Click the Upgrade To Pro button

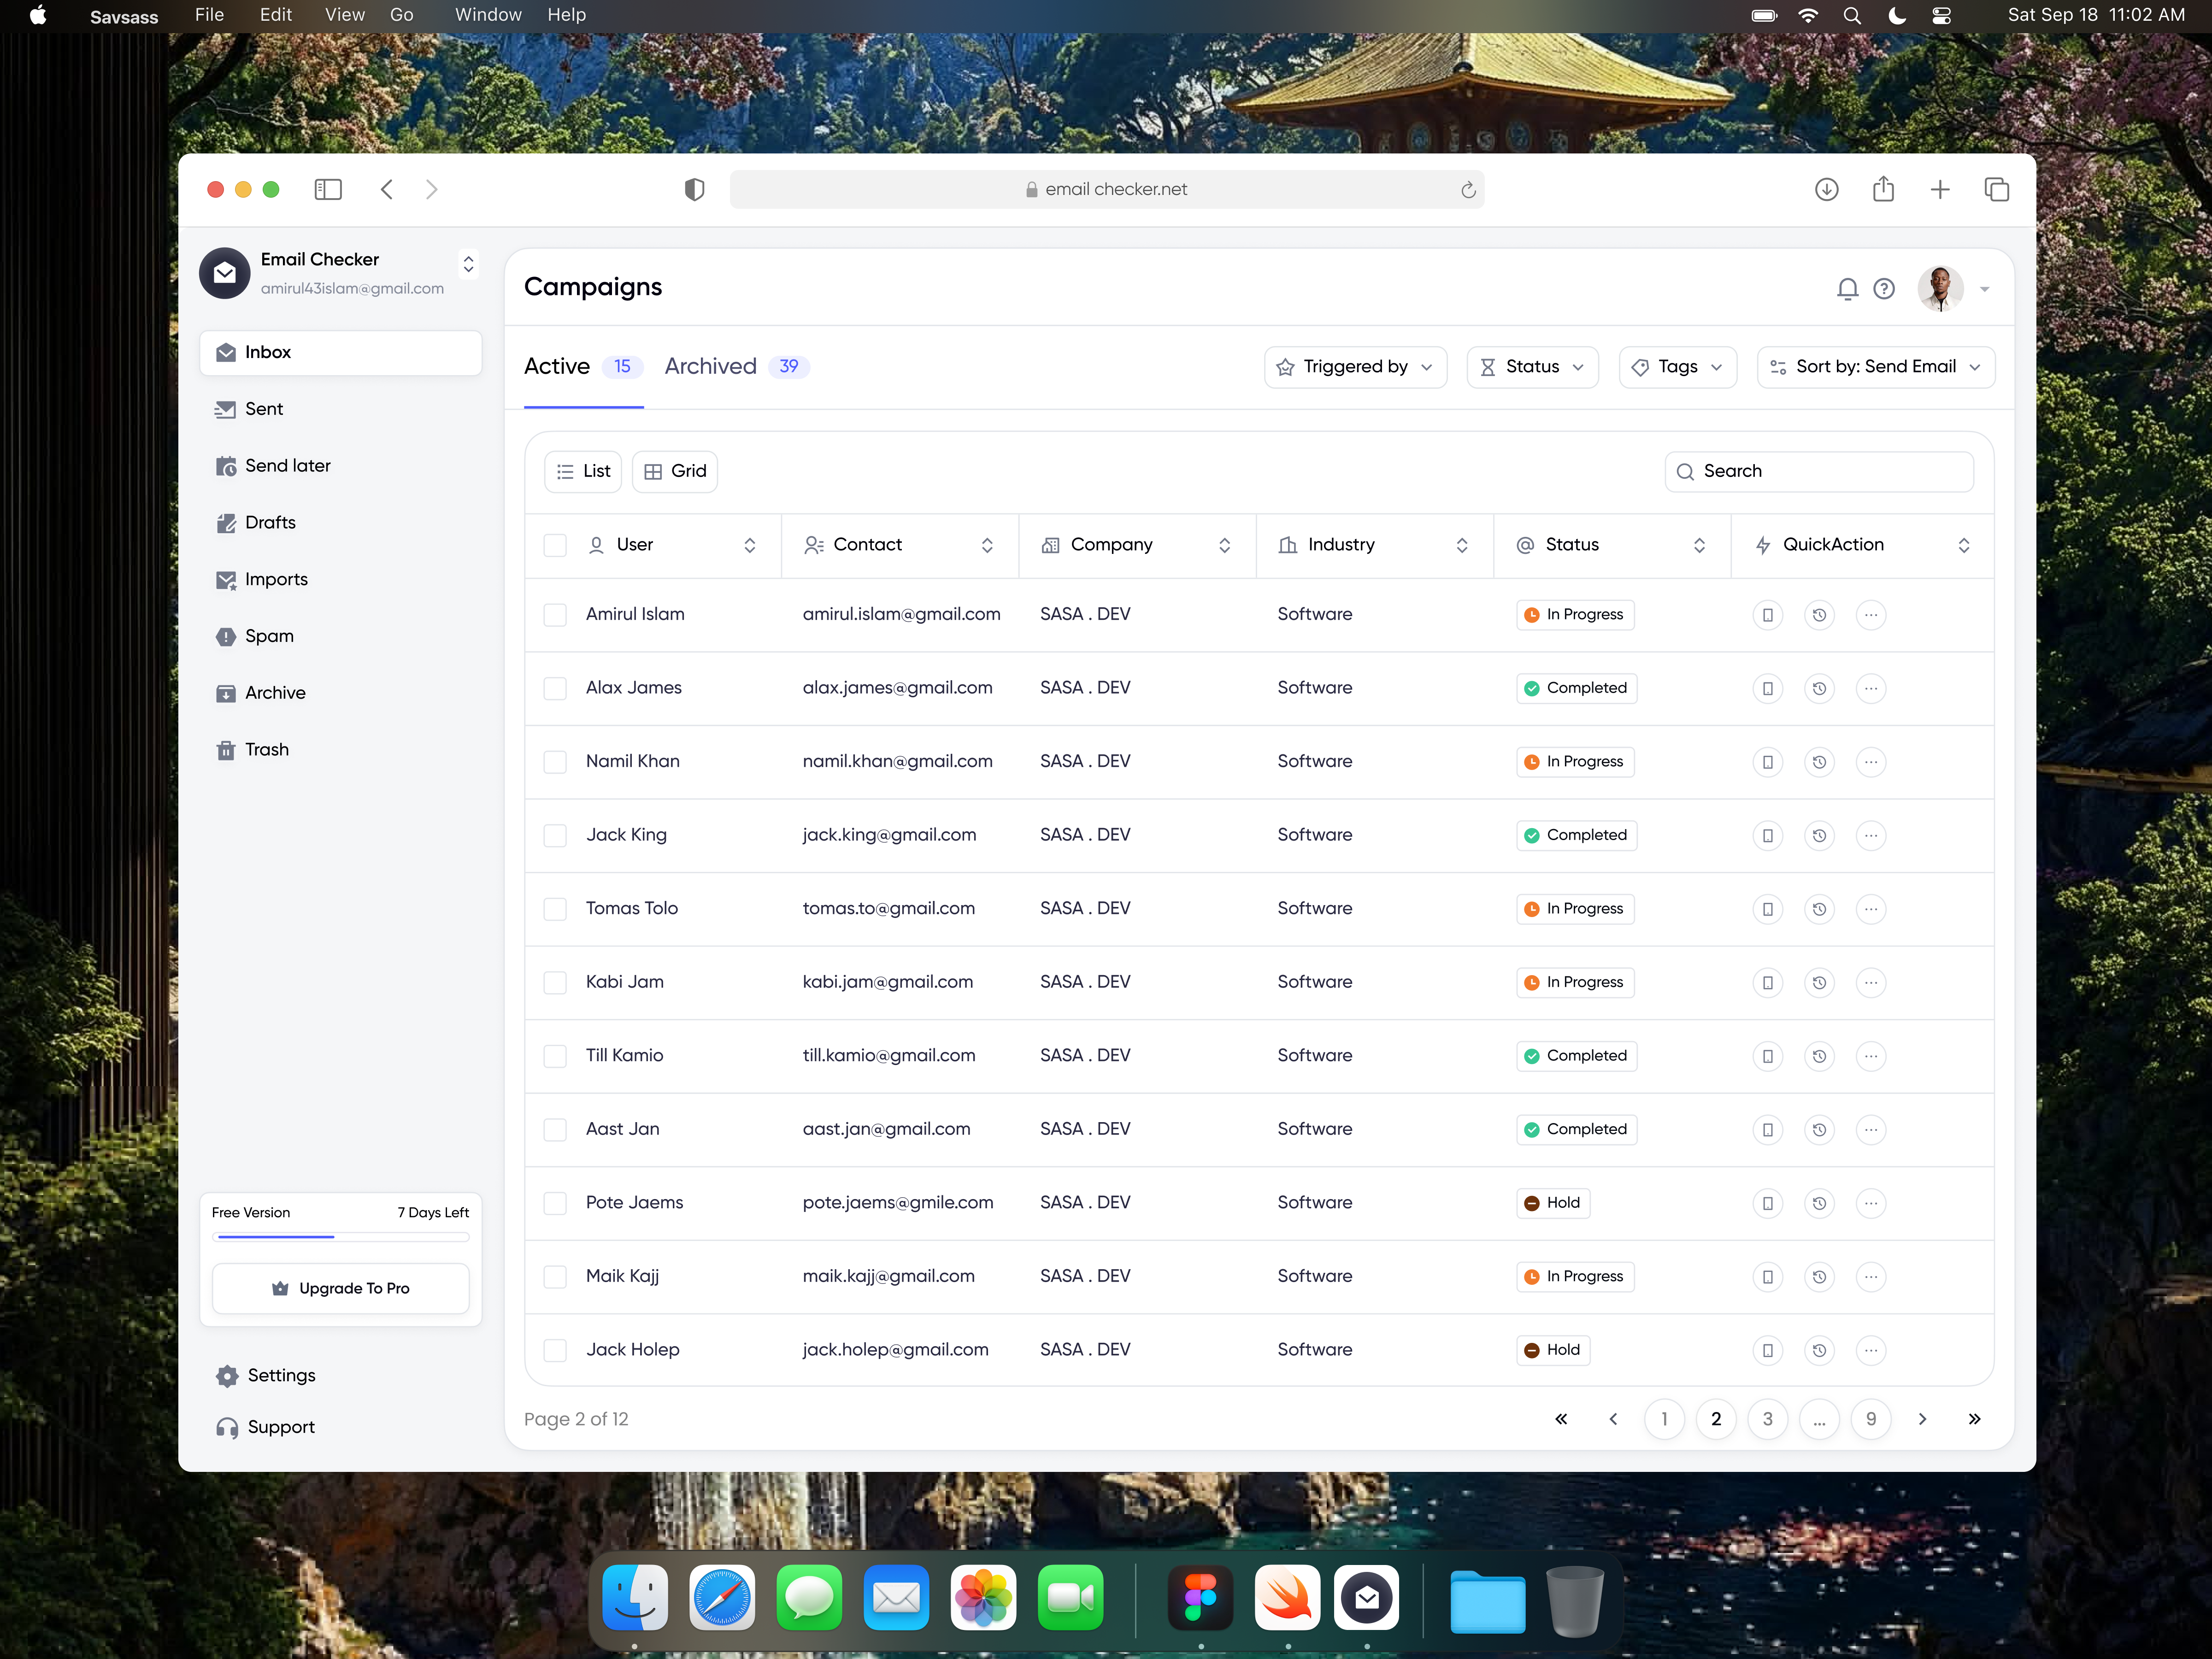tap(340, 1288)
